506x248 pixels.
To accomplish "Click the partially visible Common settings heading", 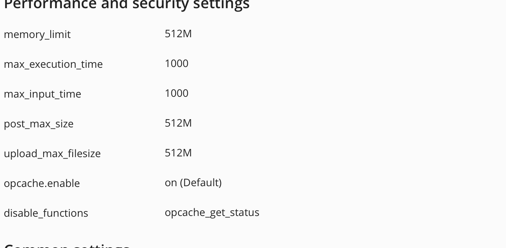I will click(67, 246).
